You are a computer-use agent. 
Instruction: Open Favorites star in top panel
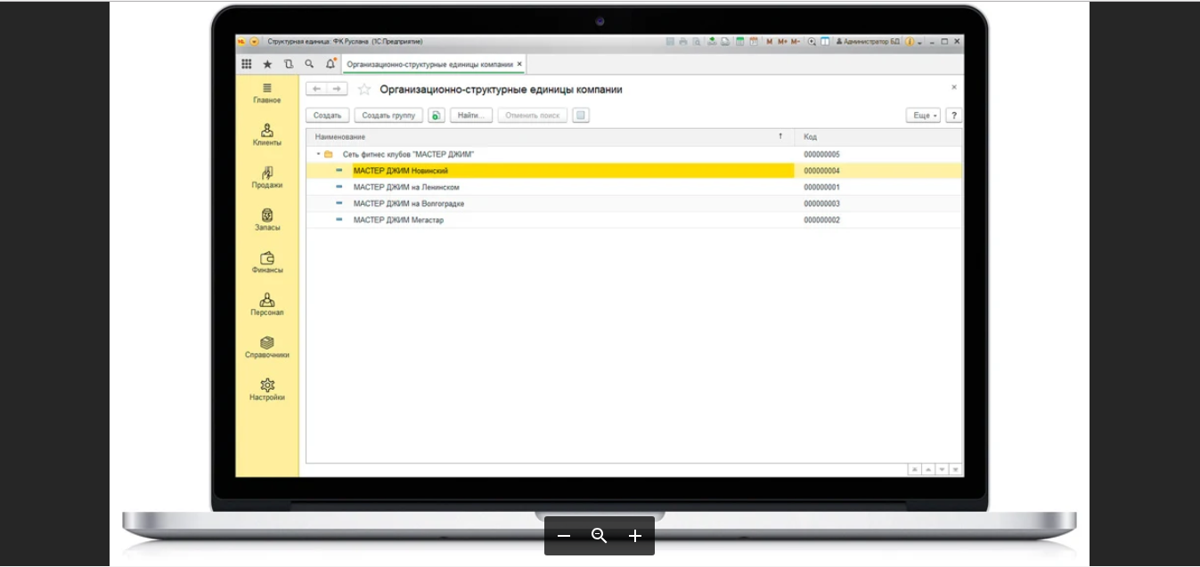[267, 64]
